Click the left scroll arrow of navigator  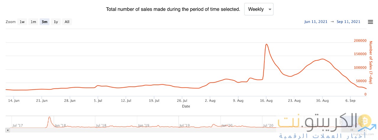point(7,130)
